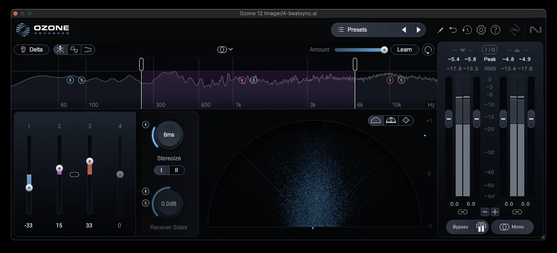Select the polar sample vectorscope icon
Screen dimensions: 557x253
click(376, 121)
